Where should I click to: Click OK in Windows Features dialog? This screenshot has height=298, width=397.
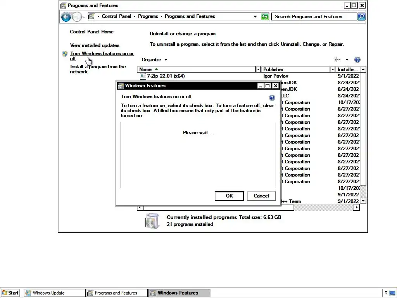click(229, 196)
